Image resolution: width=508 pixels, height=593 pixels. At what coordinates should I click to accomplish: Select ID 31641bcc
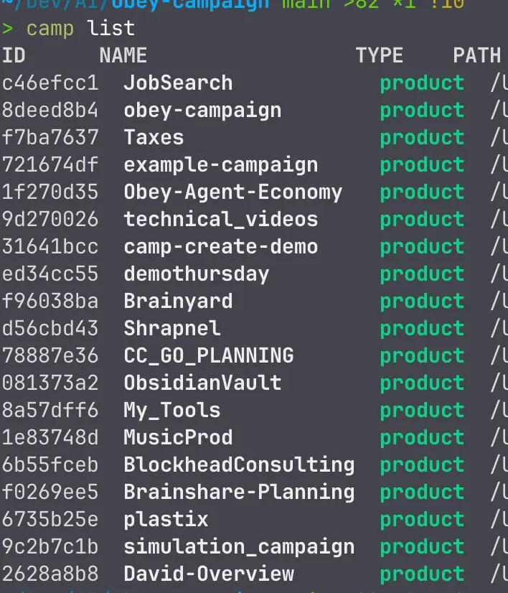[50, 246]
